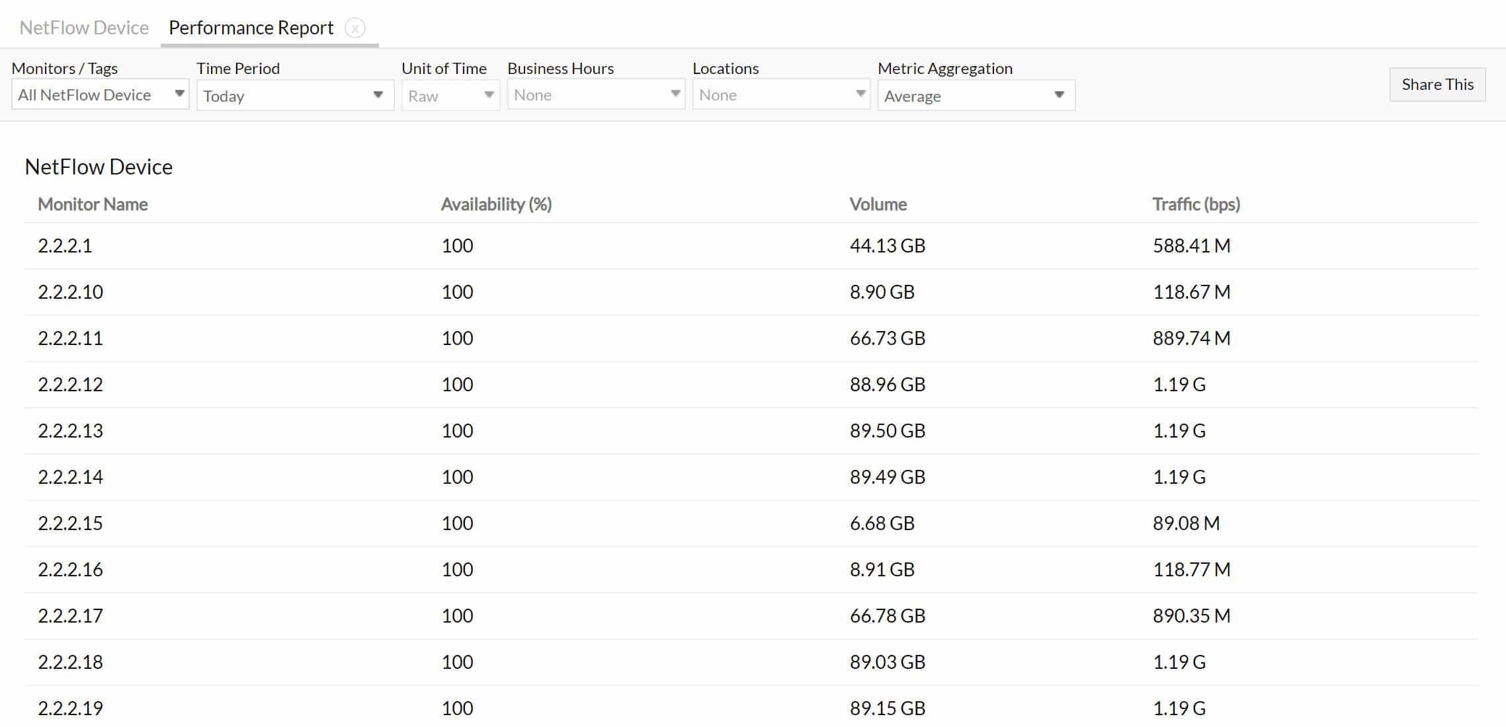Click the 6.68 GB volume value
Viewport: 1506px width, 727px height.
coord(882,523)
